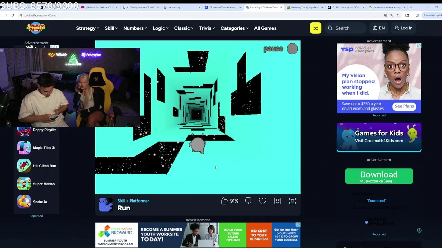Image resolution: width=442 pixels, height=248 pixels.
Task: Click Report Ad under vsp ad
Action: pyautogui.click(x=379, y=115)
